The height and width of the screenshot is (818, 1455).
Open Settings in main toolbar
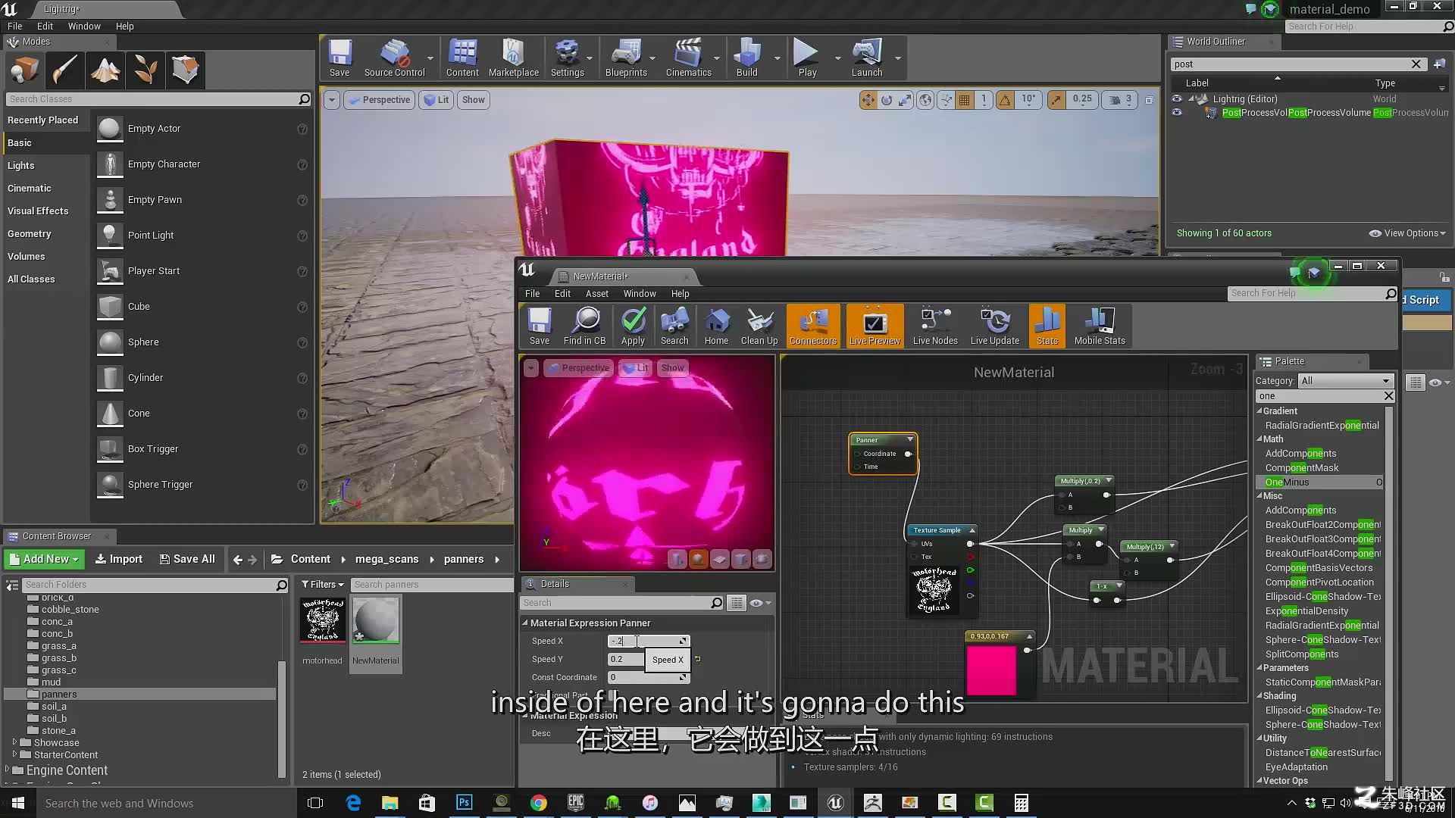point(567,58)
